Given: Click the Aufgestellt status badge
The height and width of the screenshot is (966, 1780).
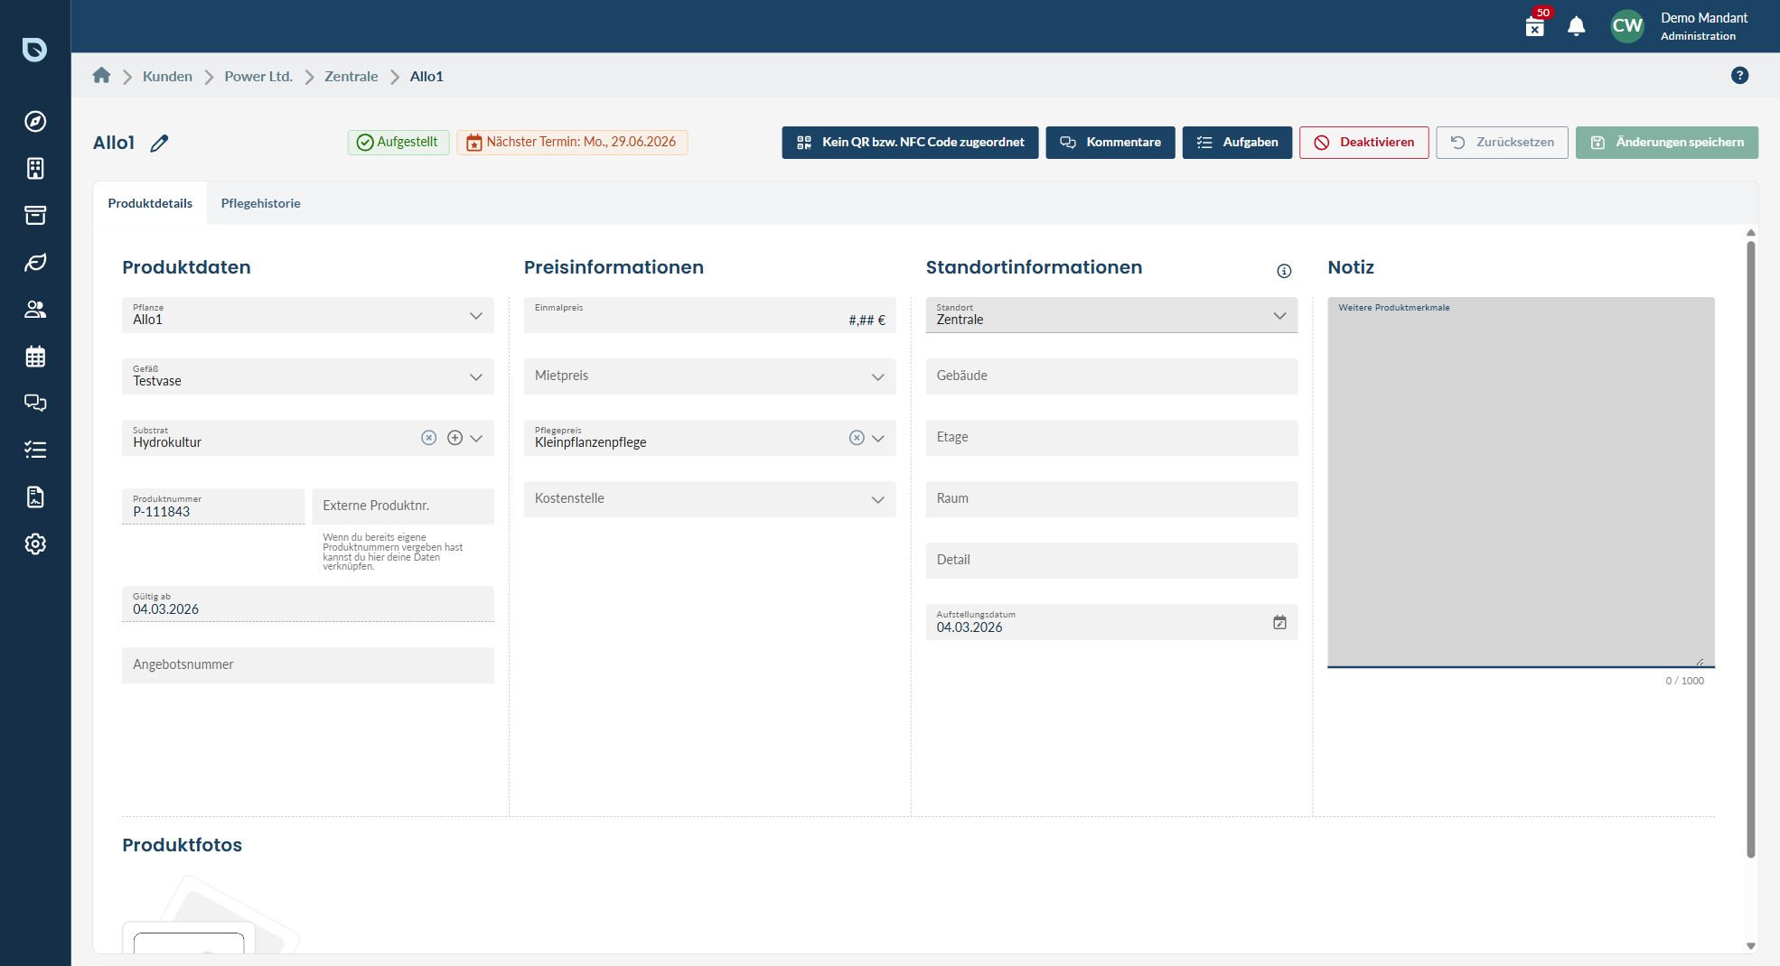Looking at the screenshot, I should point(398,143).
